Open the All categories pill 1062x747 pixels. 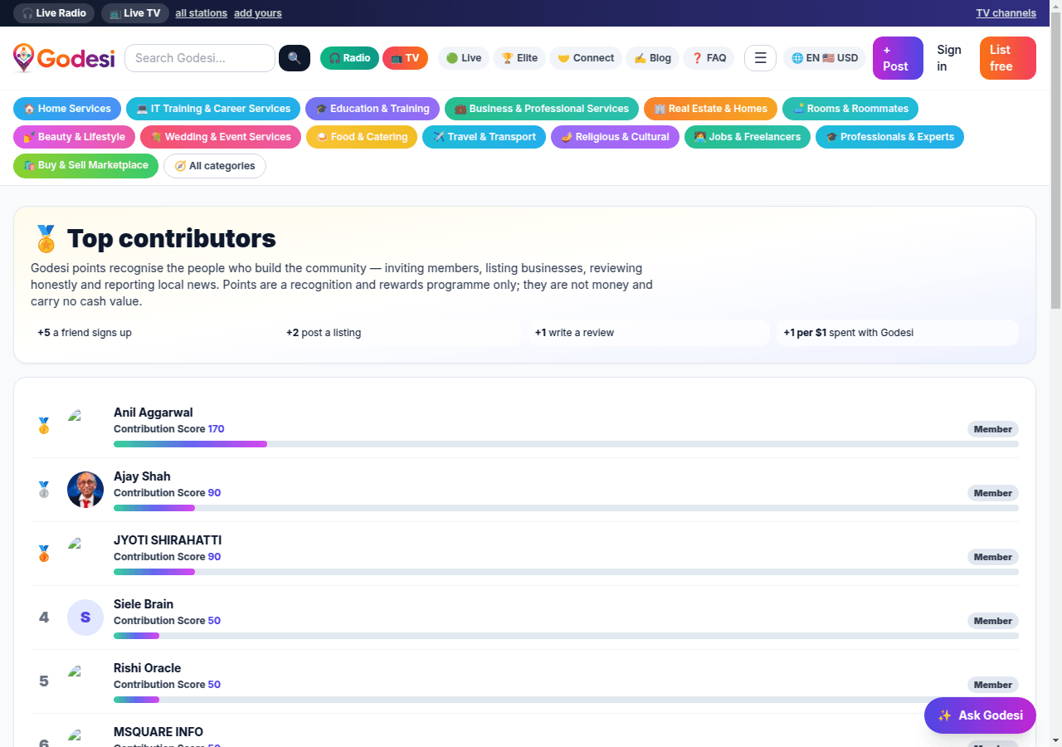pyautogui.click(x=215, y=166)
